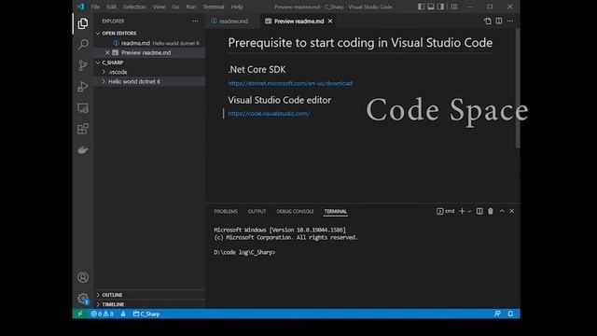The image size is (597, 336).
Task: Select Preview readme.md in Open Editors
Action: pos(149,52)
